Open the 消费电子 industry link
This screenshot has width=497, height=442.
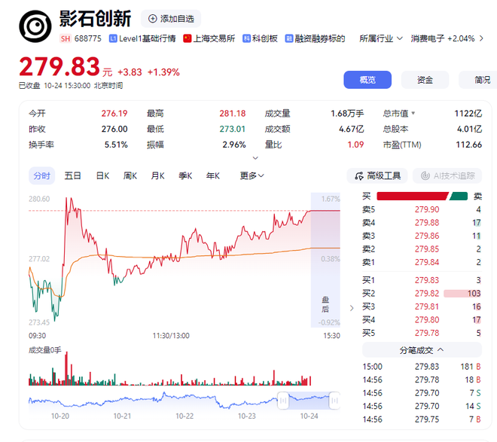click(x=442, y=38)
